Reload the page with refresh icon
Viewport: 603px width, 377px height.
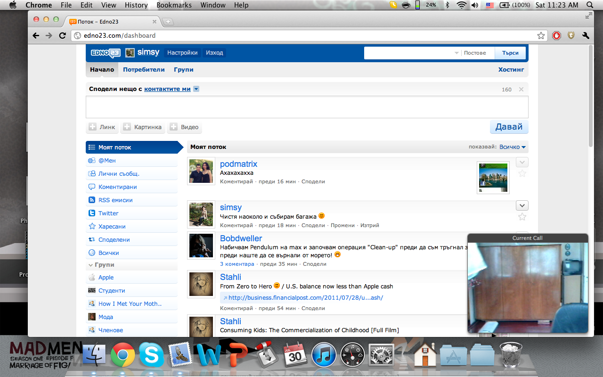point(62,35)
